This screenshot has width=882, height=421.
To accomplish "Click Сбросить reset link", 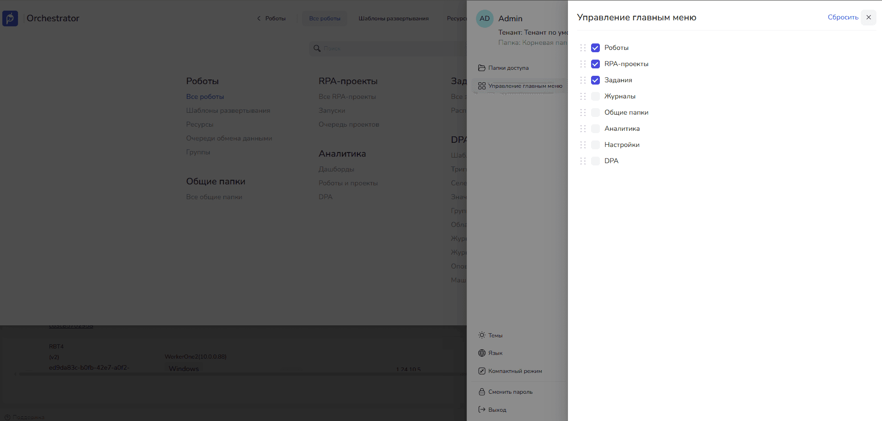I will (843, 18).
